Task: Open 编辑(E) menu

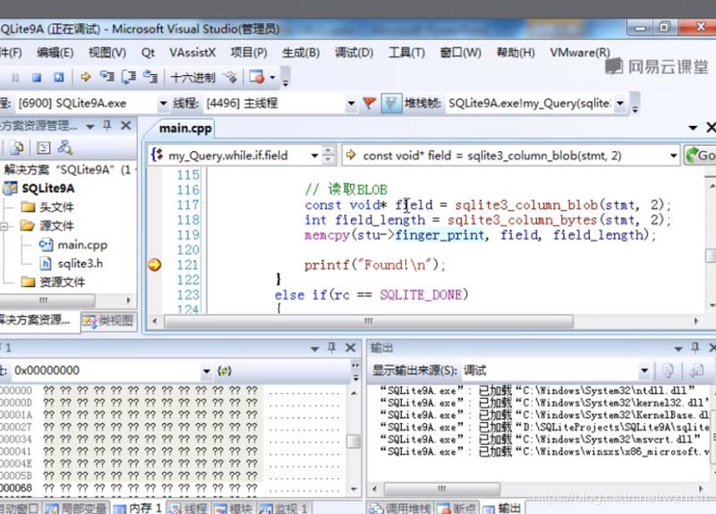Action: pyautogui.click(x=55, y=53)
